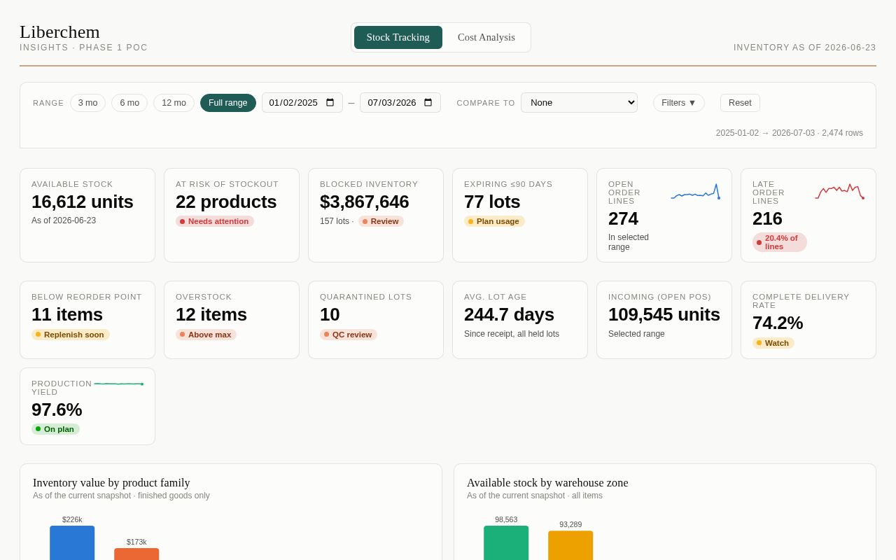Screen dimensions: 896x560
Task: Click the 22 products value
Action: pos(226,202)
